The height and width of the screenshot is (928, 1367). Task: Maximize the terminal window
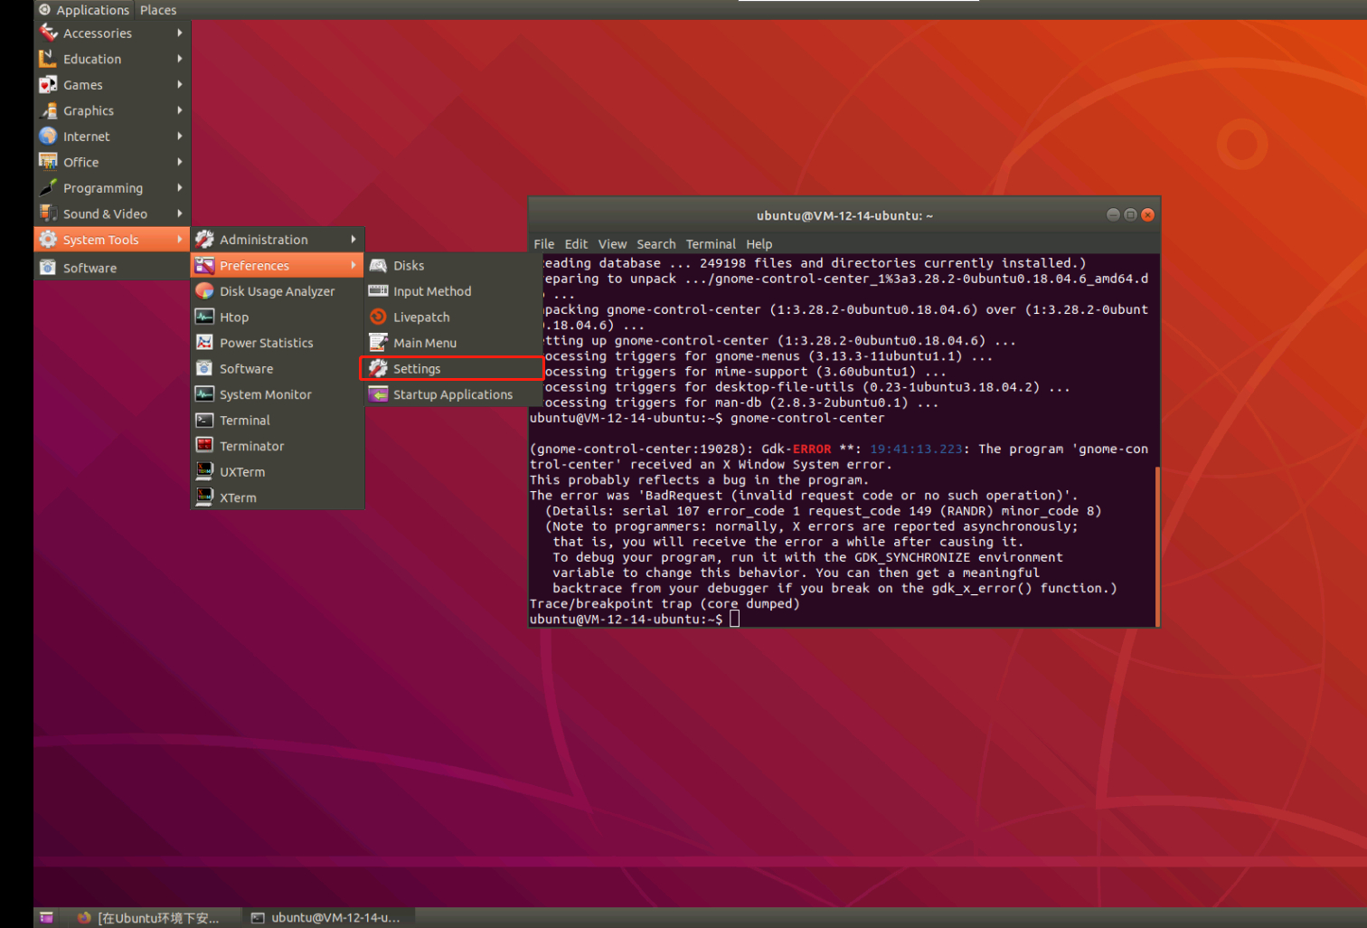pos(1130,214)
